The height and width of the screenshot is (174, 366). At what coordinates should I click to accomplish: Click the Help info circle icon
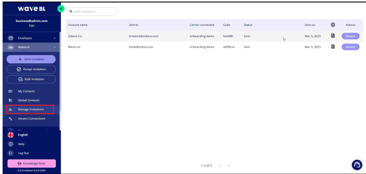[11, 144]
